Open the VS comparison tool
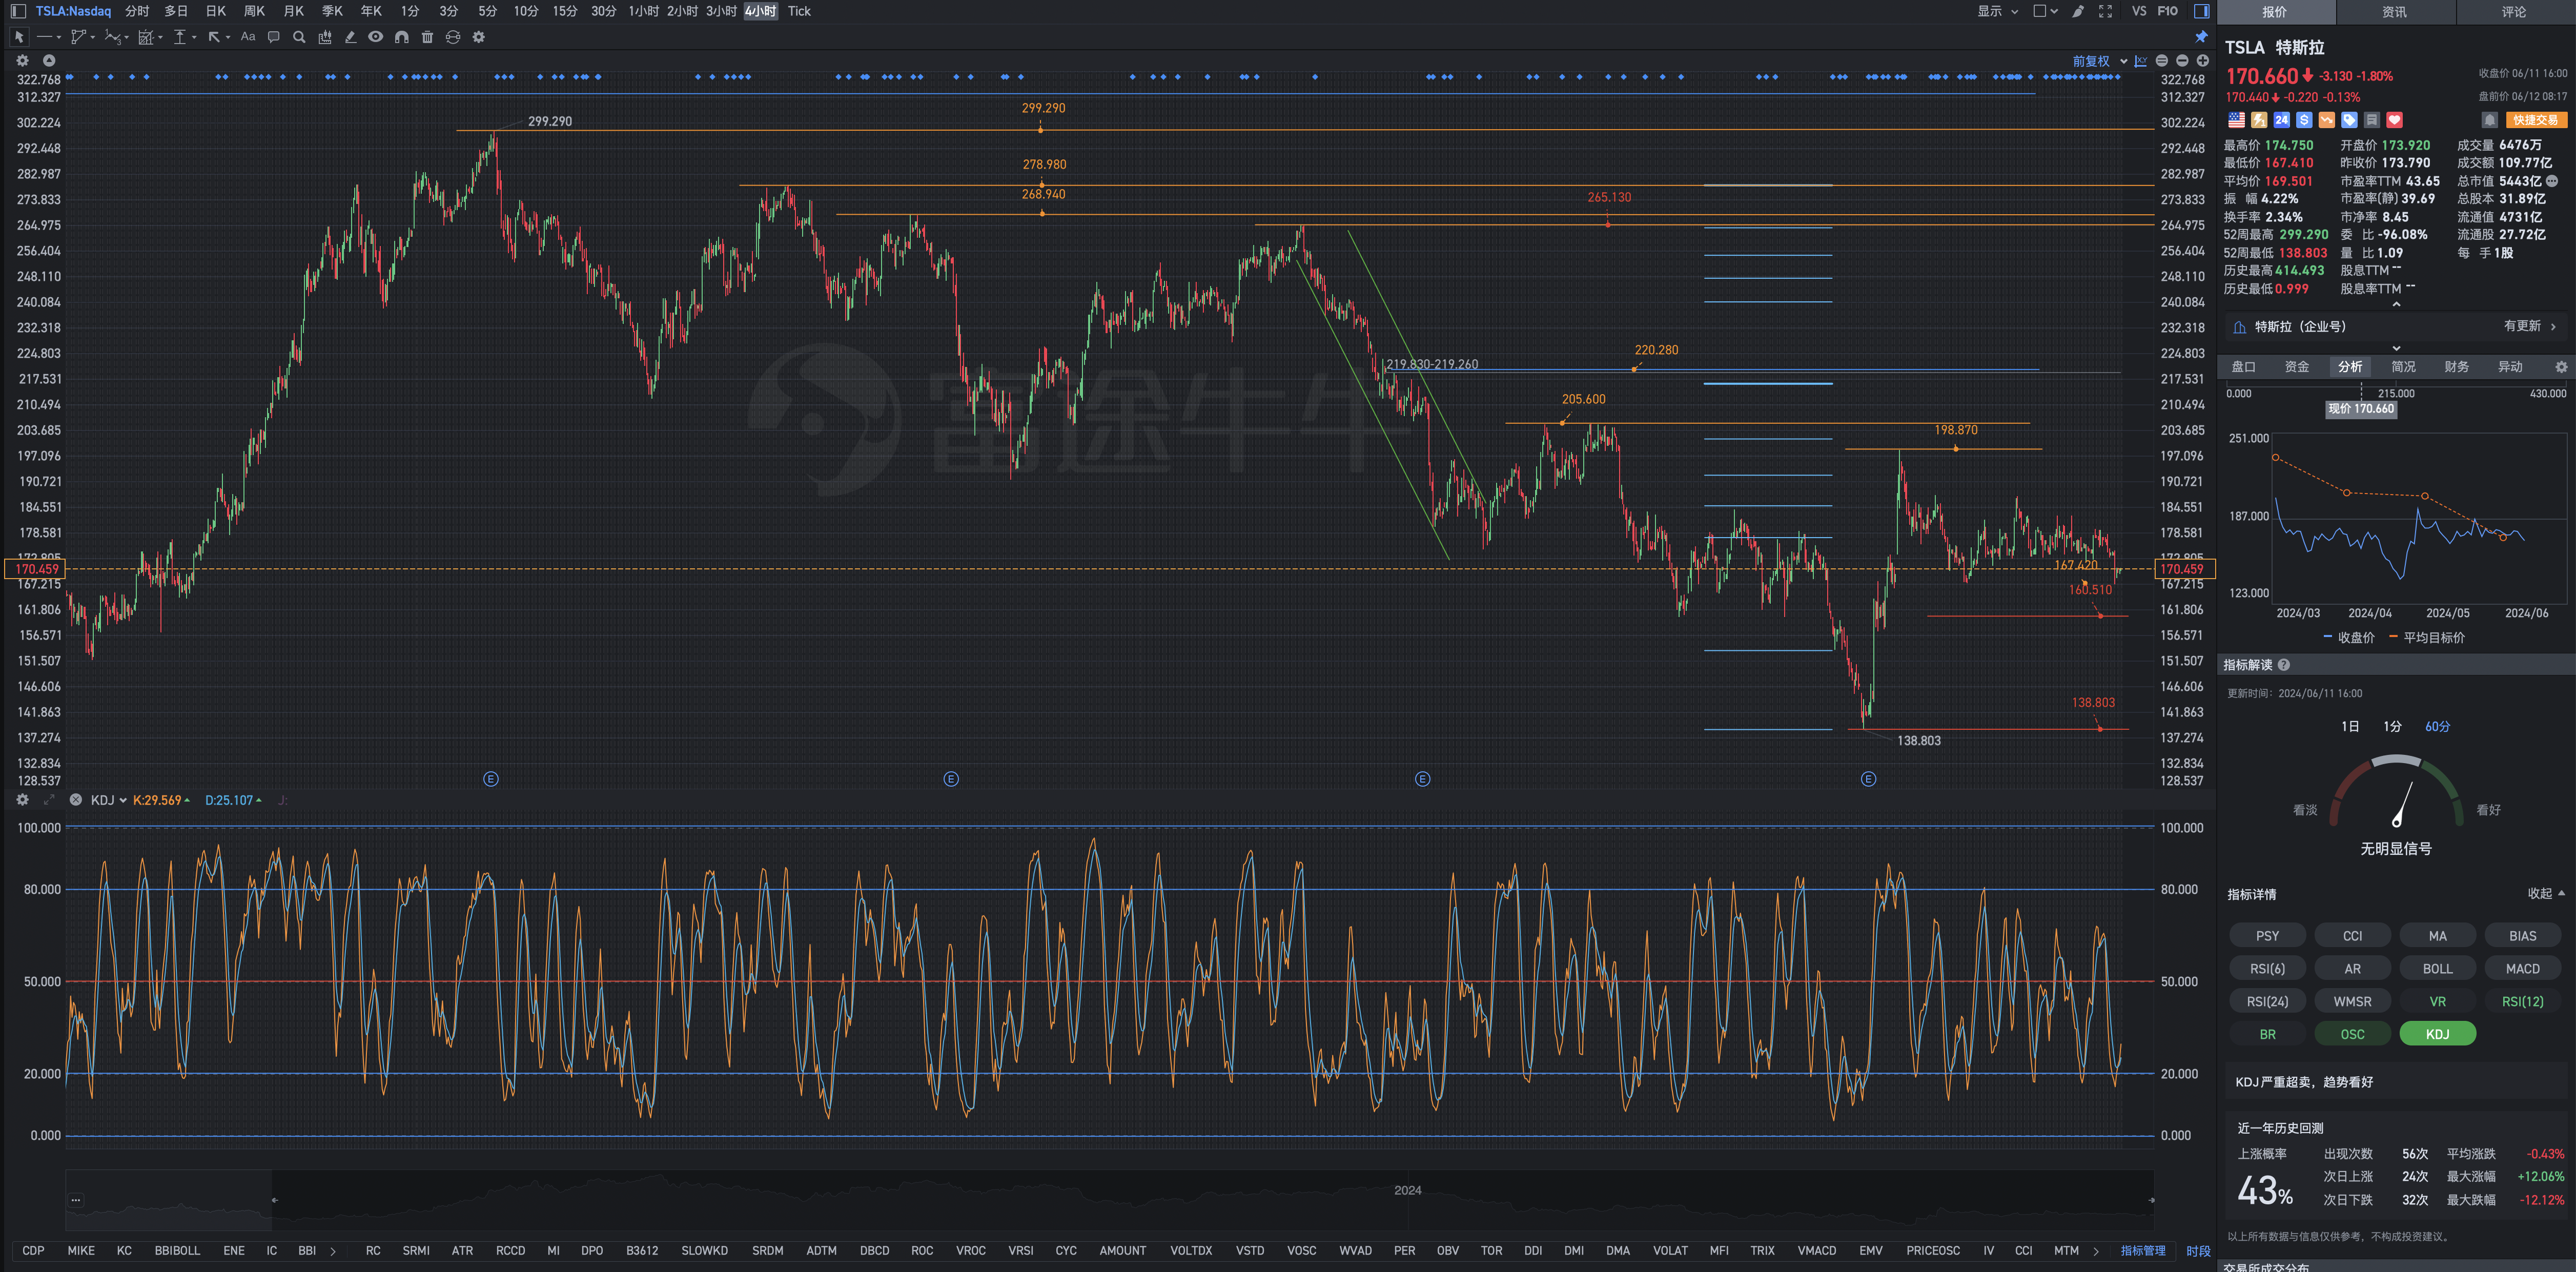2576x1272 pixels. [x=2139, y=11]
